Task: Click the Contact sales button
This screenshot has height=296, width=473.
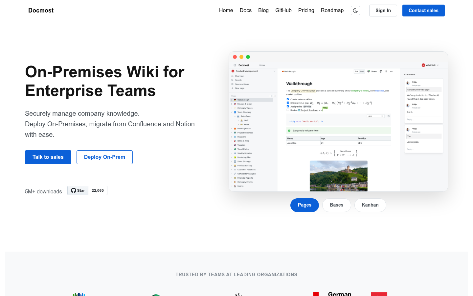Action: 423,11
